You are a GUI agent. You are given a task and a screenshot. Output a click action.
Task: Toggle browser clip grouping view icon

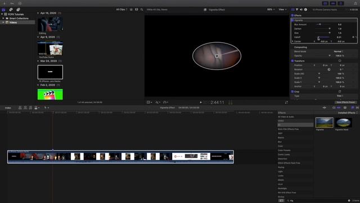tap(131, 10)
